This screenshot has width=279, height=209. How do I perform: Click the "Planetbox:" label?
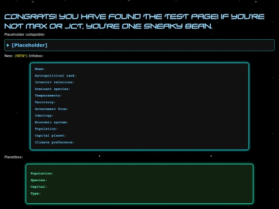tap(13, 157)
